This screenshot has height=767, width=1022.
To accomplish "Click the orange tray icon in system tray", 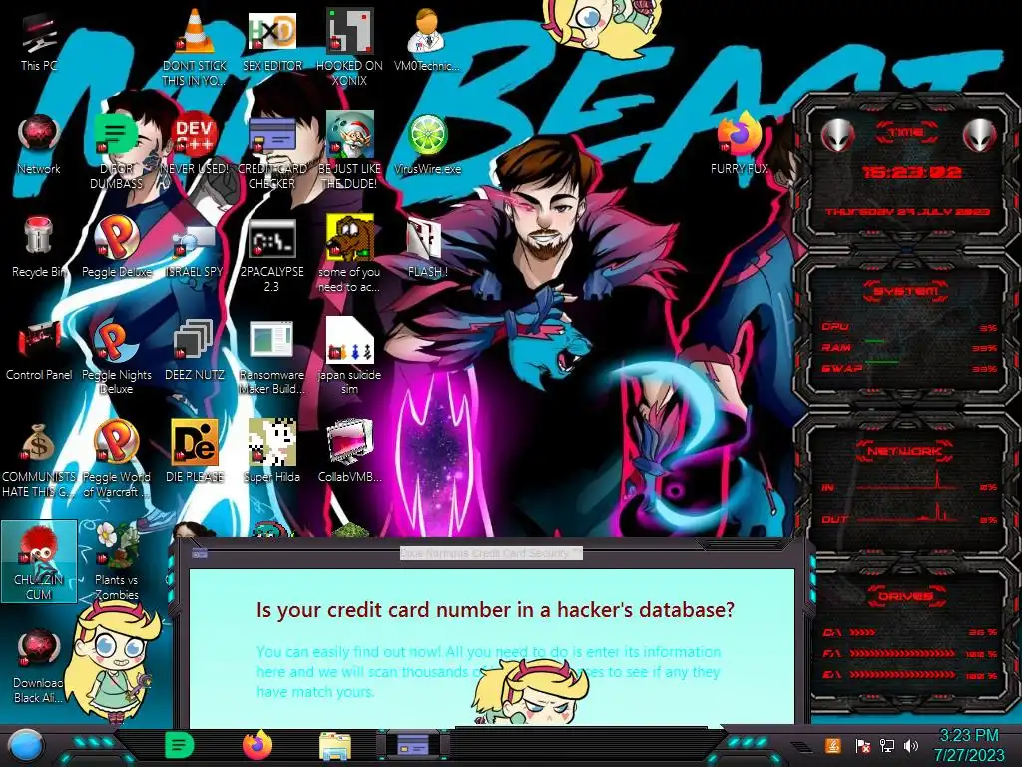I will click(833, 745).
